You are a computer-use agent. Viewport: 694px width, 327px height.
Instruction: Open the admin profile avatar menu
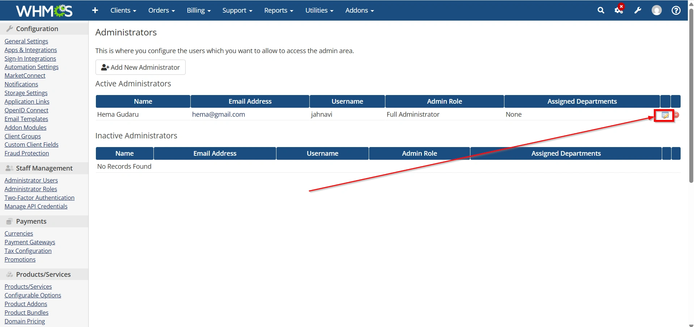(x=656, y=10)
